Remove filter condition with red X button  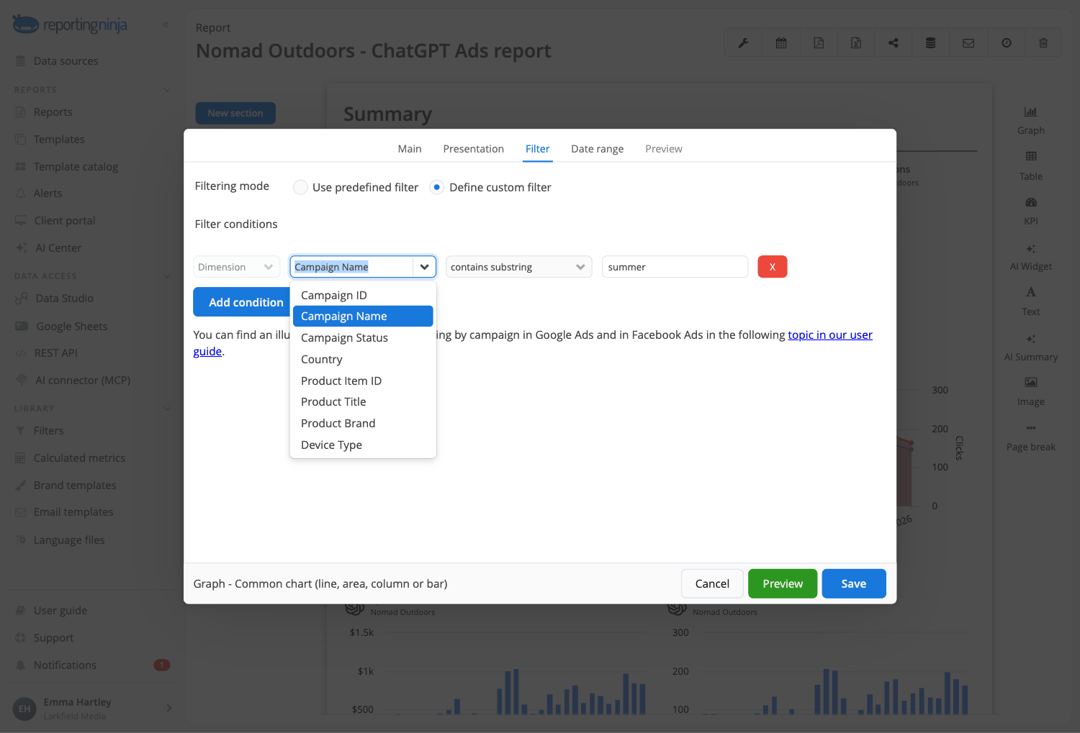click(x=773, y=267)
